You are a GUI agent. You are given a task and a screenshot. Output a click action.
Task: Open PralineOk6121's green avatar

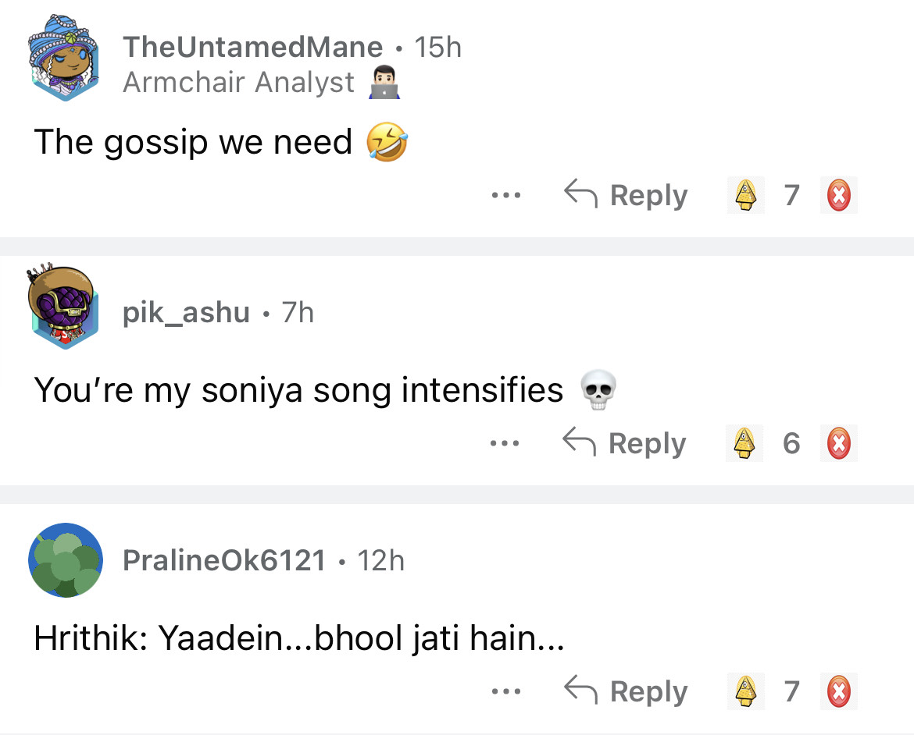(66, 560)
